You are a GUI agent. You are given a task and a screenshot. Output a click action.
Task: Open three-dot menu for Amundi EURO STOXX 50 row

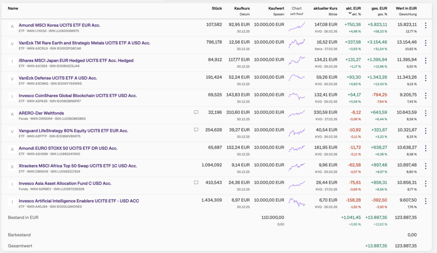(425, 148)
